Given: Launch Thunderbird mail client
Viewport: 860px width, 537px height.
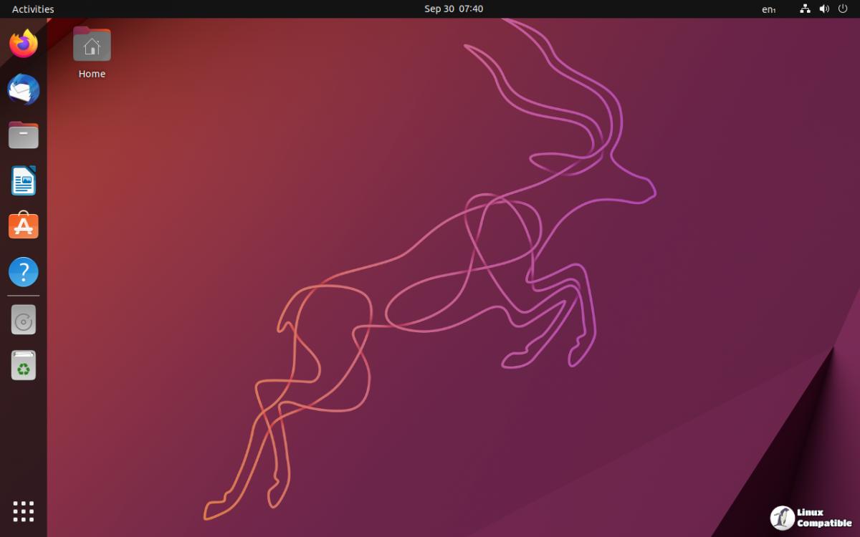Looking at the screenshot, I should 23,89.
